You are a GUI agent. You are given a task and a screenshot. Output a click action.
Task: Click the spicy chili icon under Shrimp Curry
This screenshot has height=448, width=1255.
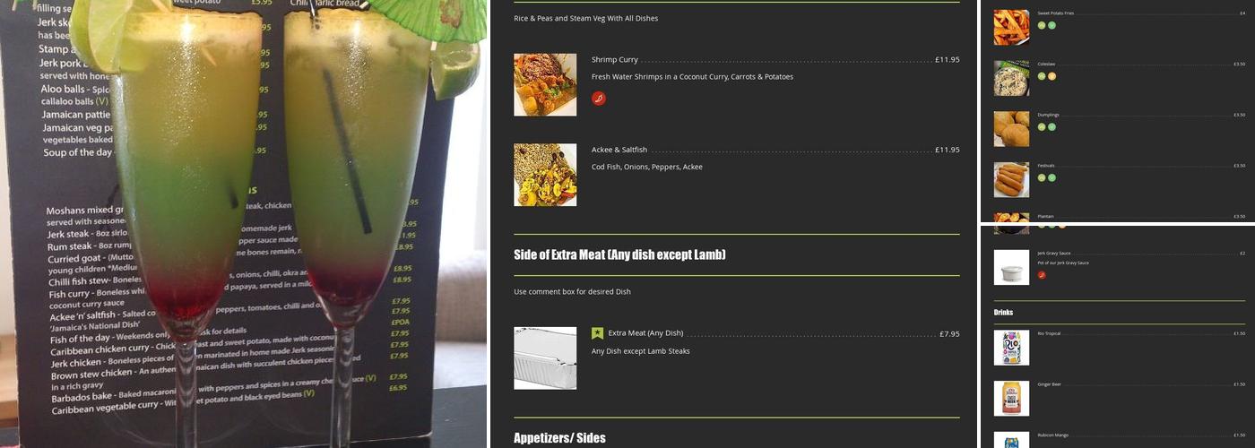(x=599, y=99)
